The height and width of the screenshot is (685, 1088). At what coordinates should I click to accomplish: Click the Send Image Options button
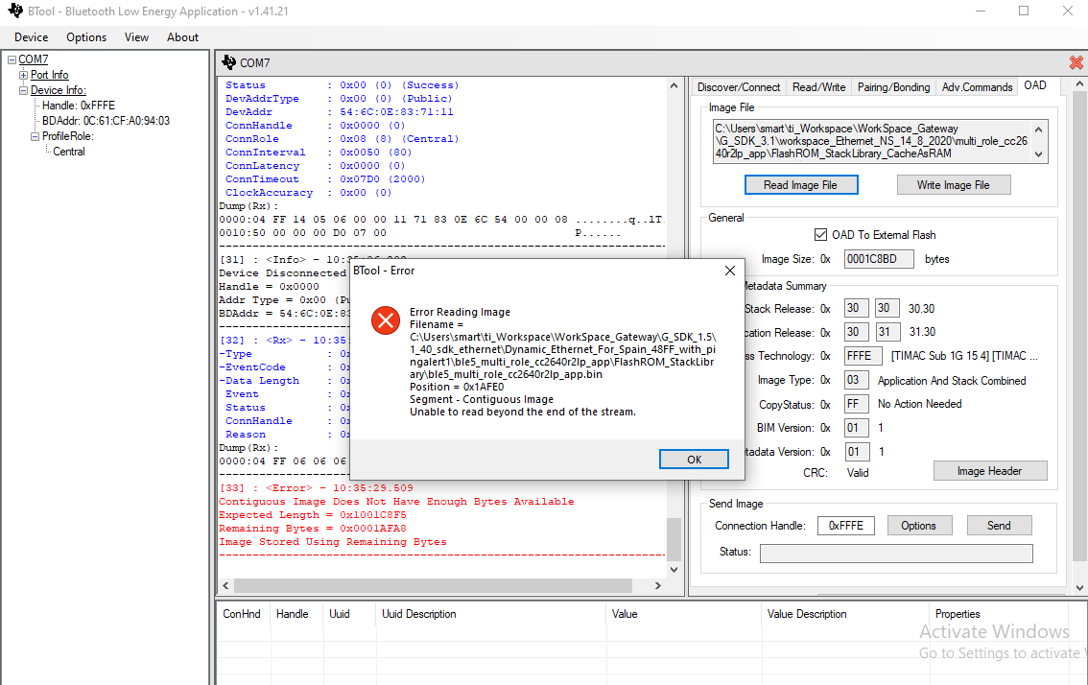(919, 526)
